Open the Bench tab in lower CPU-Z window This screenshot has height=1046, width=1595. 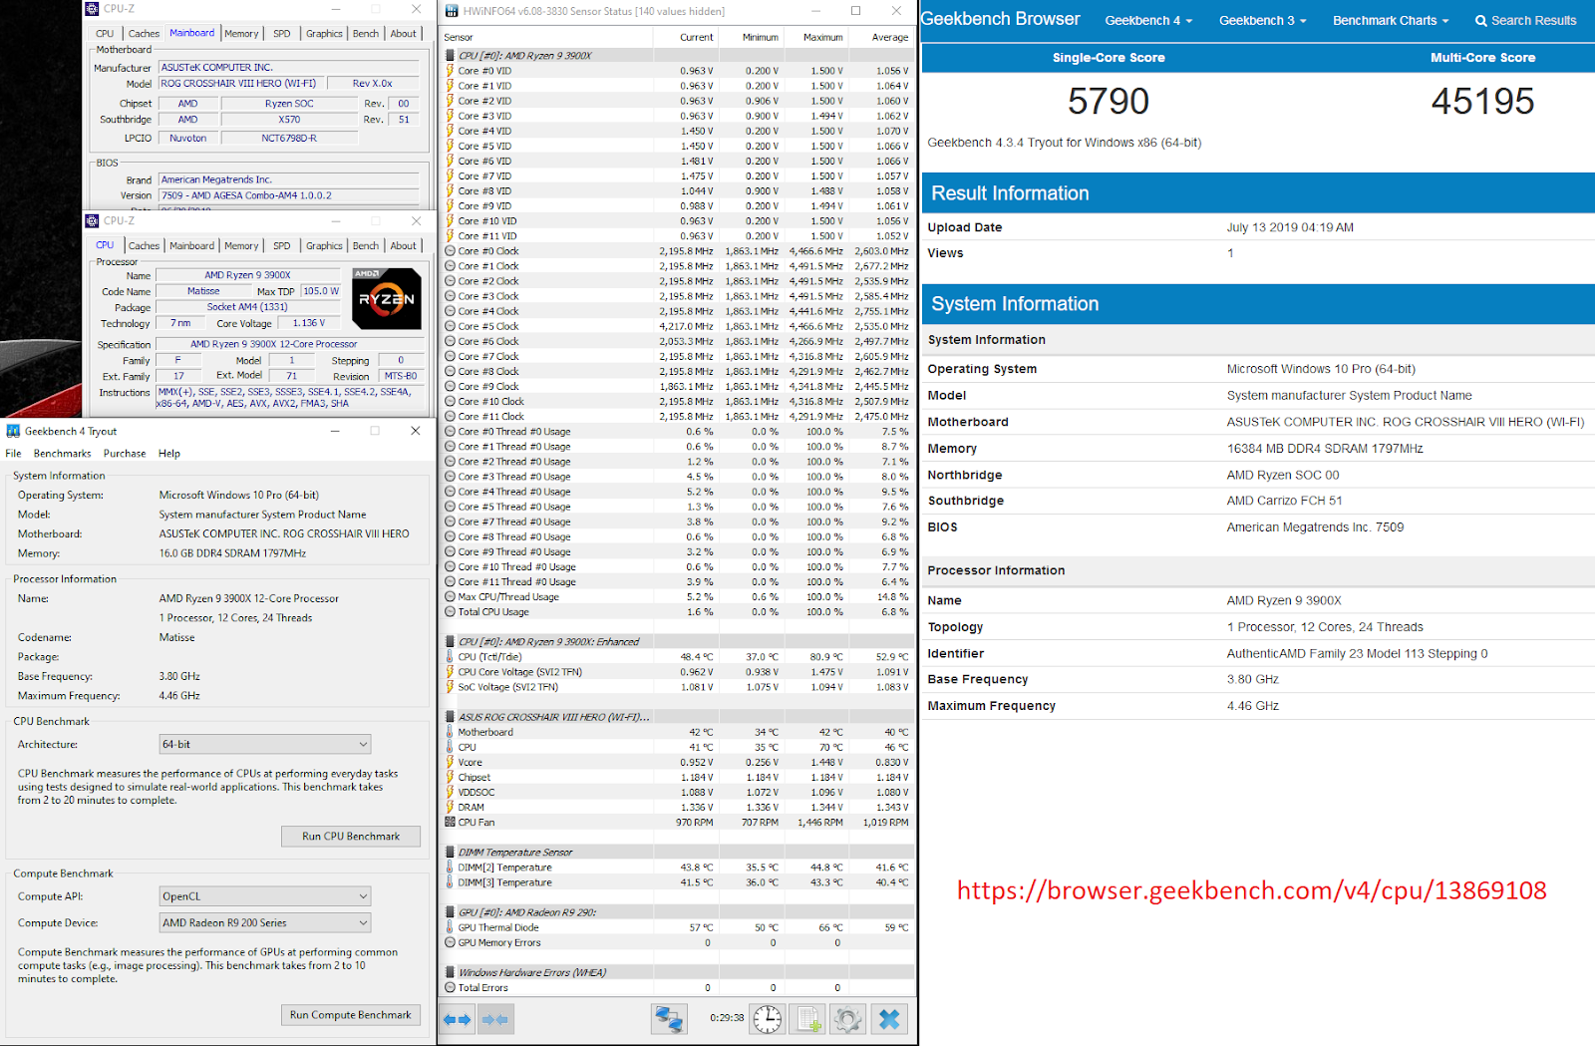(x=366, y=246)
